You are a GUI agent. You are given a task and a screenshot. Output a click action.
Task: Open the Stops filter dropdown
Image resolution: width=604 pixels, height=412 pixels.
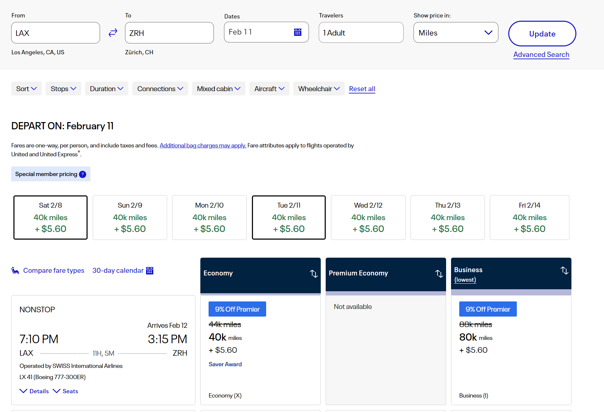[63, 89]
